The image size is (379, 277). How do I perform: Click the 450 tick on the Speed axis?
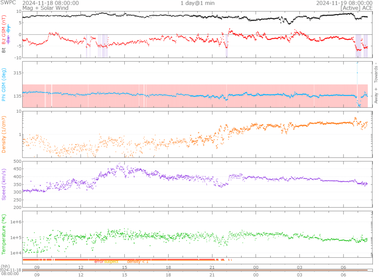tap(18, 169)
